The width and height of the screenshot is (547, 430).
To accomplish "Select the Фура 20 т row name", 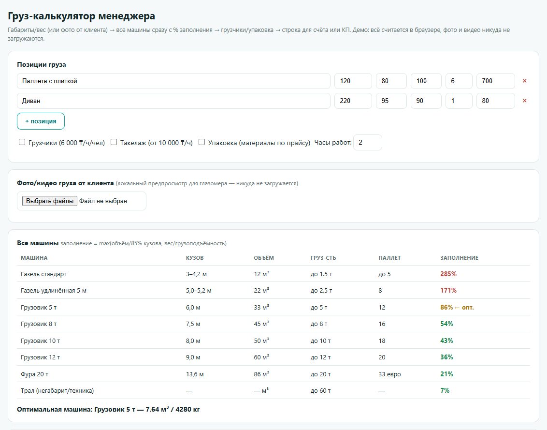I will [x=34, y=374].
